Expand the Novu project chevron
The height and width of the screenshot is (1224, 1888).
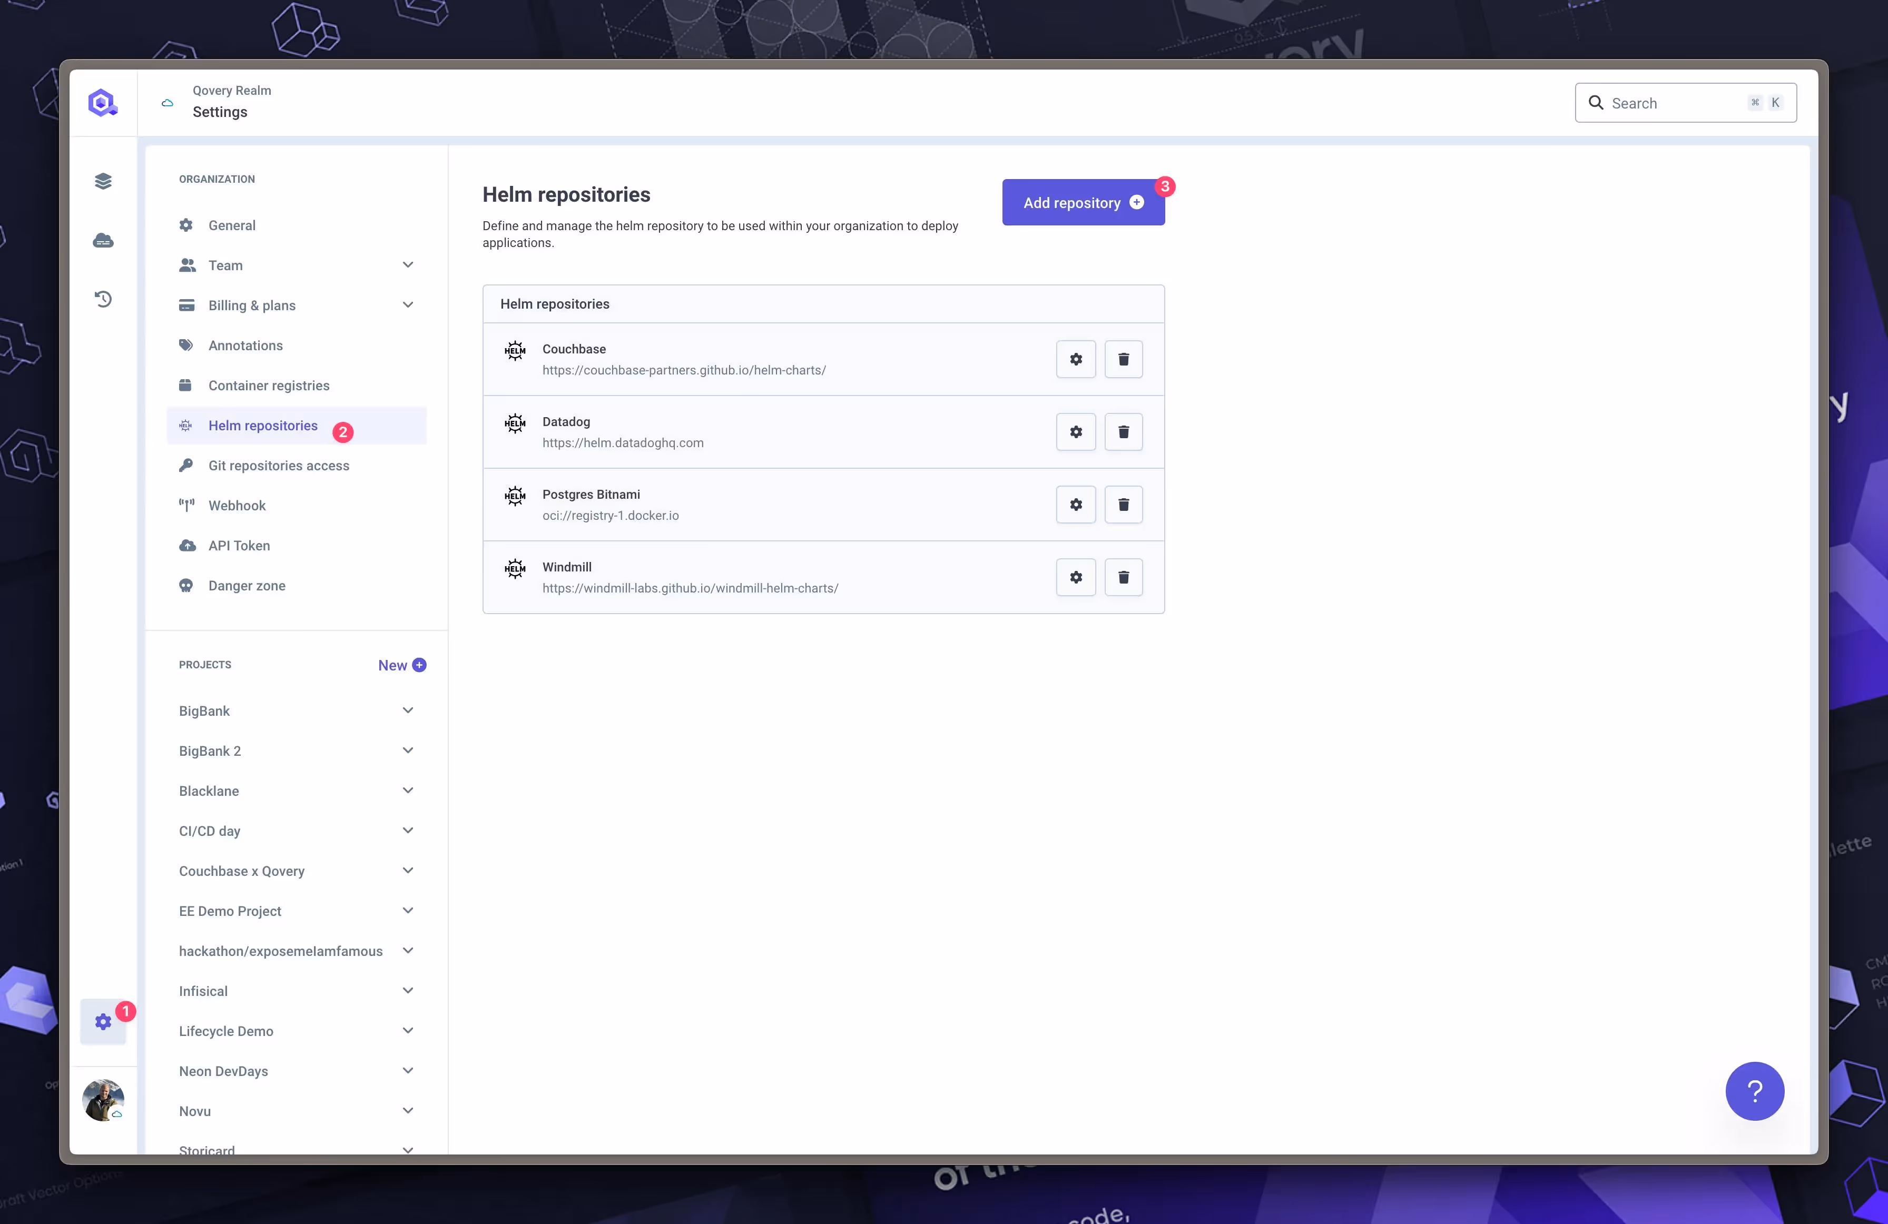tap(408, 1111)
